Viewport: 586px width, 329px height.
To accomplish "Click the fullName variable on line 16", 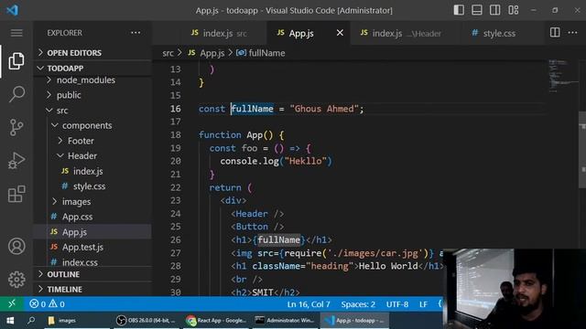I will point(253,109).
